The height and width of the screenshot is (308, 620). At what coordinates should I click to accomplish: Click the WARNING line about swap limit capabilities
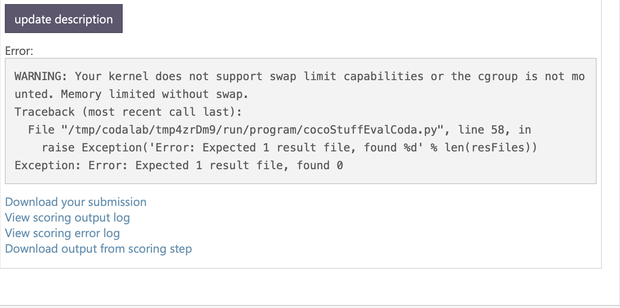coord(297,76)
